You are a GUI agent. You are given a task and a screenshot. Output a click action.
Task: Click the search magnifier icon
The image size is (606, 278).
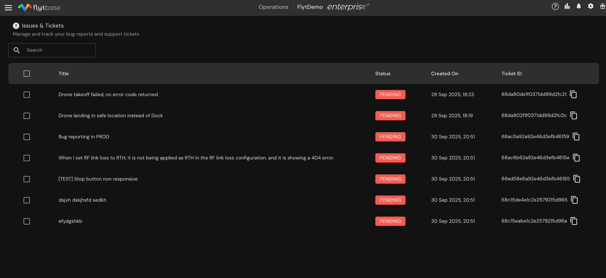17,50
